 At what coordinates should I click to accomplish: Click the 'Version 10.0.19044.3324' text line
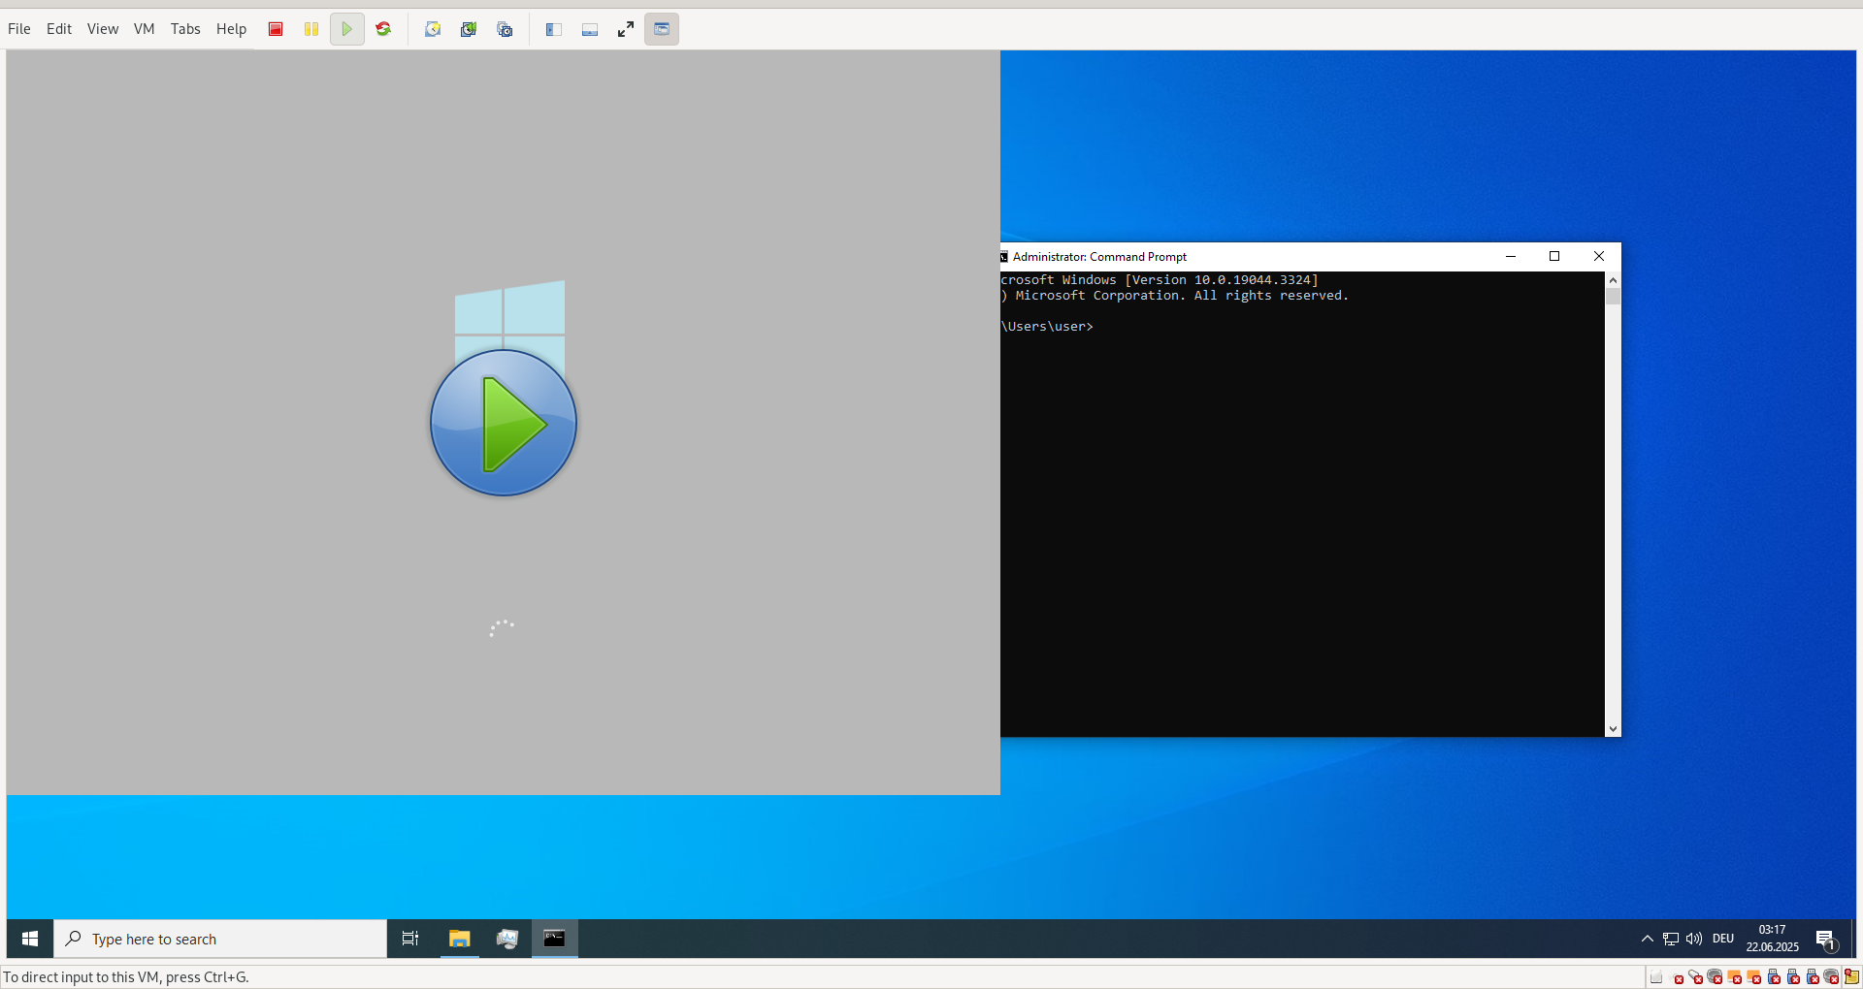click(1160, 280)
